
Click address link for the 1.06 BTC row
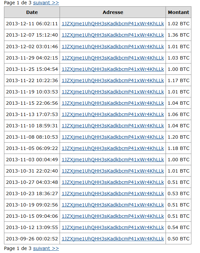(113, 114)
